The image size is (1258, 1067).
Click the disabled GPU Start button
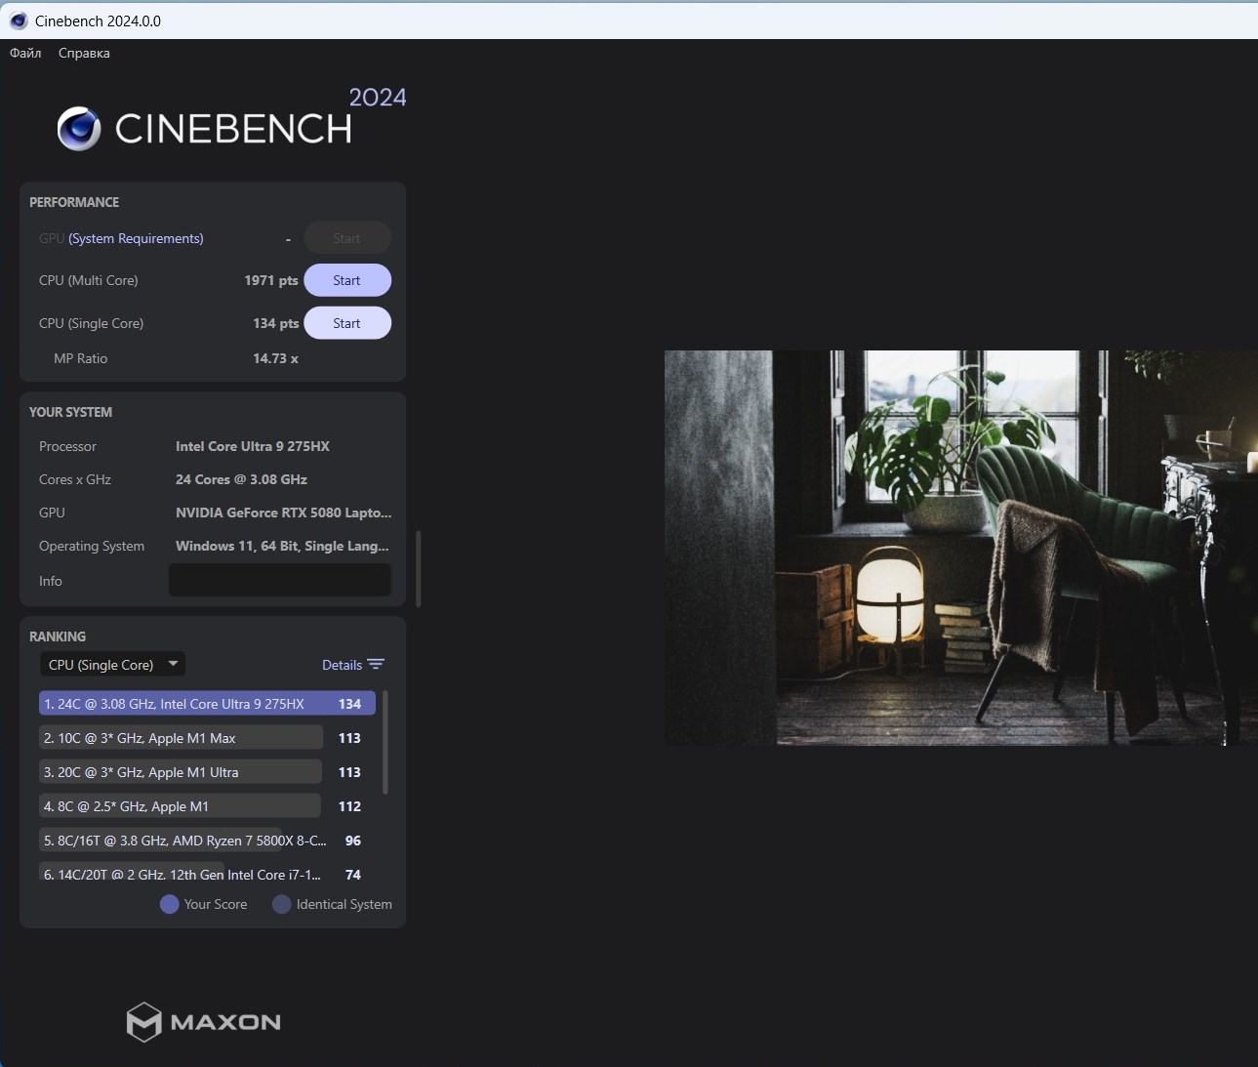[347, 238]
